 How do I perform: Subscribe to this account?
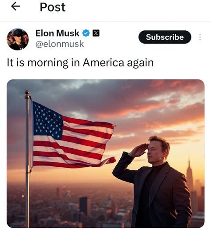(165, 37)
